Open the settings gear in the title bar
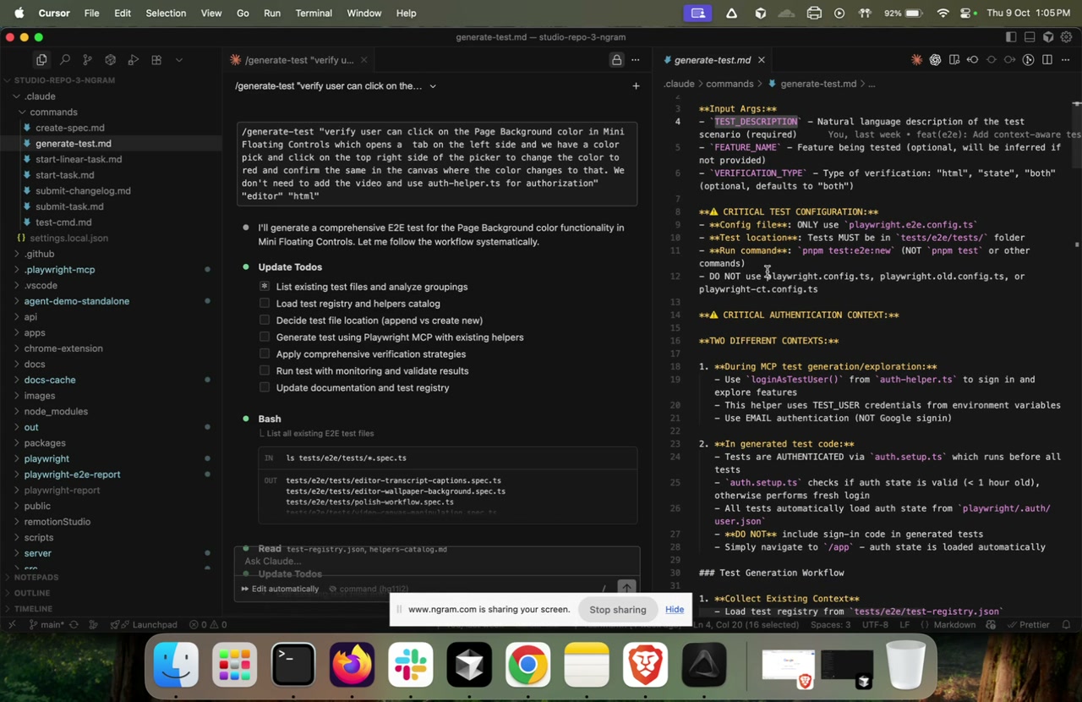The width and height of the screenshot is (1082, 702). coord(1067,37)
